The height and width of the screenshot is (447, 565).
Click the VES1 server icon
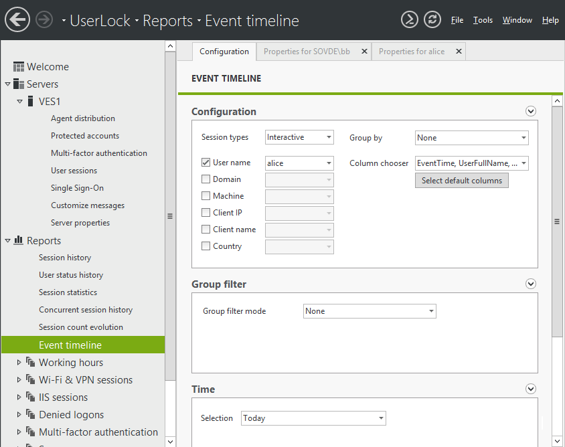pyautogui.click(x=31, y=101)
